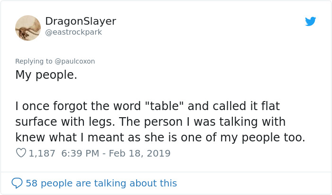Open the DragonSlayer display name link
Screen dimensions: 332x195
coord(80,21)
